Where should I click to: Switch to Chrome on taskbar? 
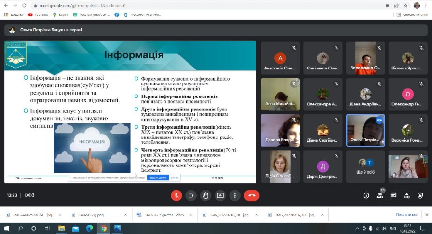click(103, 229)
